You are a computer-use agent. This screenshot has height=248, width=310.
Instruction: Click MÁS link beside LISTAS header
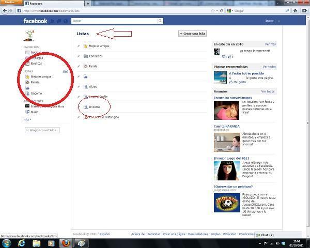click(66, 71)
